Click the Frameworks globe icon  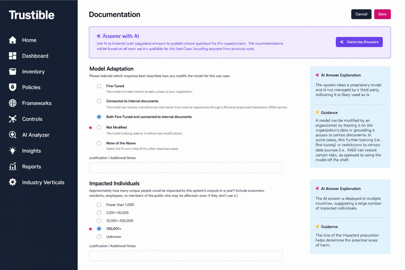tap(13, 103)
